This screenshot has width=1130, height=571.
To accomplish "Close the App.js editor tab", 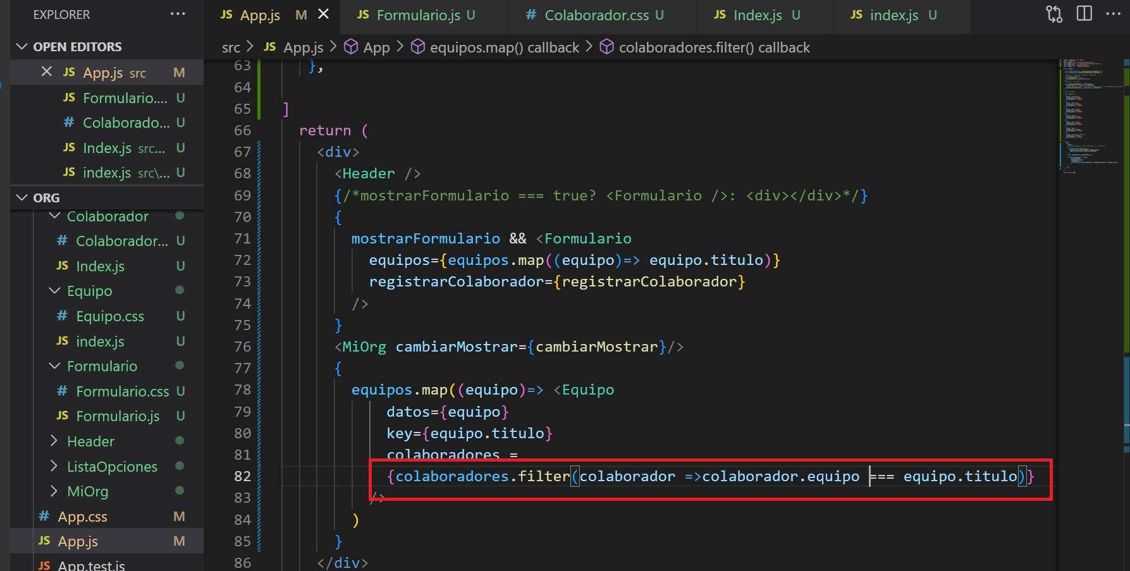I will point(323,14).
